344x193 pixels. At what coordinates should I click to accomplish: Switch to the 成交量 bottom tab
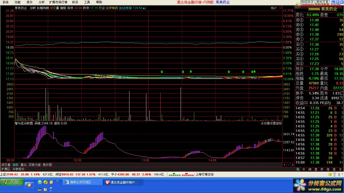(x=6, y=165)
